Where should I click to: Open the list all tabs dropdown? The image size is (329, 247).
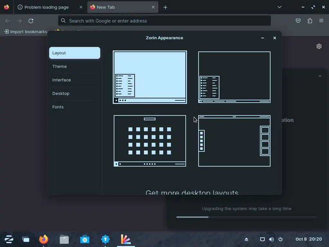click(279, 7)
